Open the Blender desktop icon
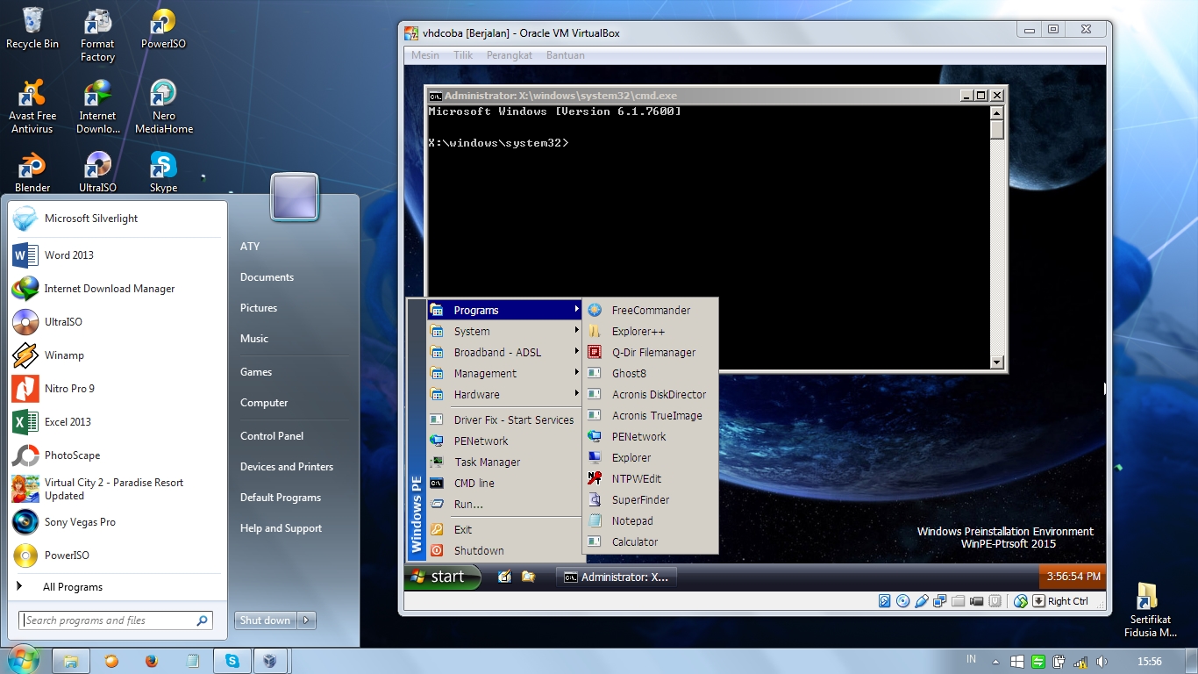 tap(32, 172)
